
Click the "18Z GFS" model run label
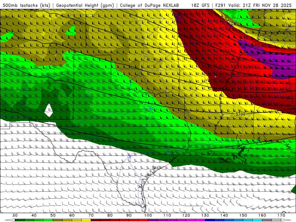tap(200, 6)
